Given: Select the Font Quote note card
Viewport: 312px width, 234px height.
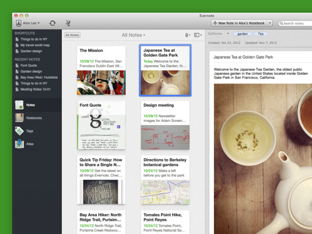Looking at the screenshot, I should [x=101, y=125].
